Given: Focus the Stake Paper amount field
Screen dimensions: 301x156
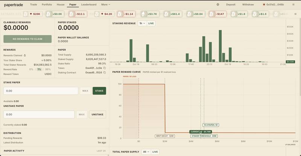Looking at the screenshot, I should [x=41, y=91].
